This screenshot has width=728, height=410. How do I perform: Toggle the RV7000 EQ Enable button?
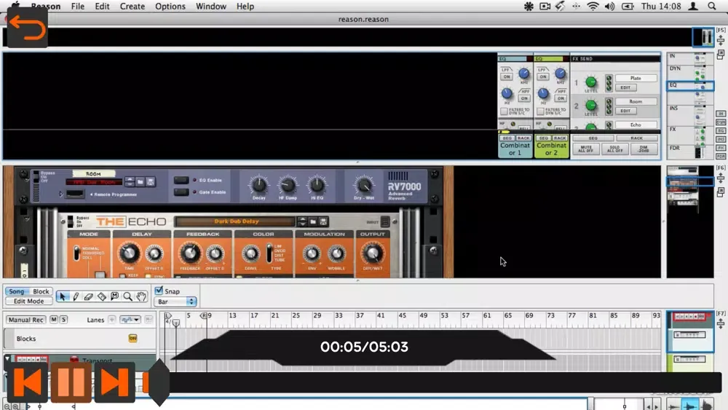coord(181,180)
